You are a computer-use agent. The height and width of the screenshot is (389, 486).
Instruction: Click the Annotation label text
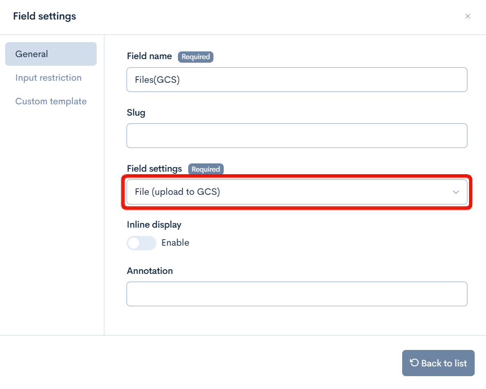coord(150,271)
